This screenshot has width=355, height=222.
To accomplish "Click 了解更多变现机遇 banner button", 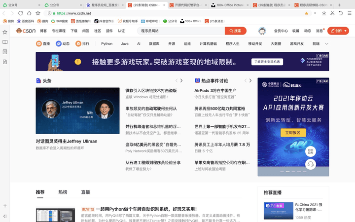I will (x=267, y=62).
